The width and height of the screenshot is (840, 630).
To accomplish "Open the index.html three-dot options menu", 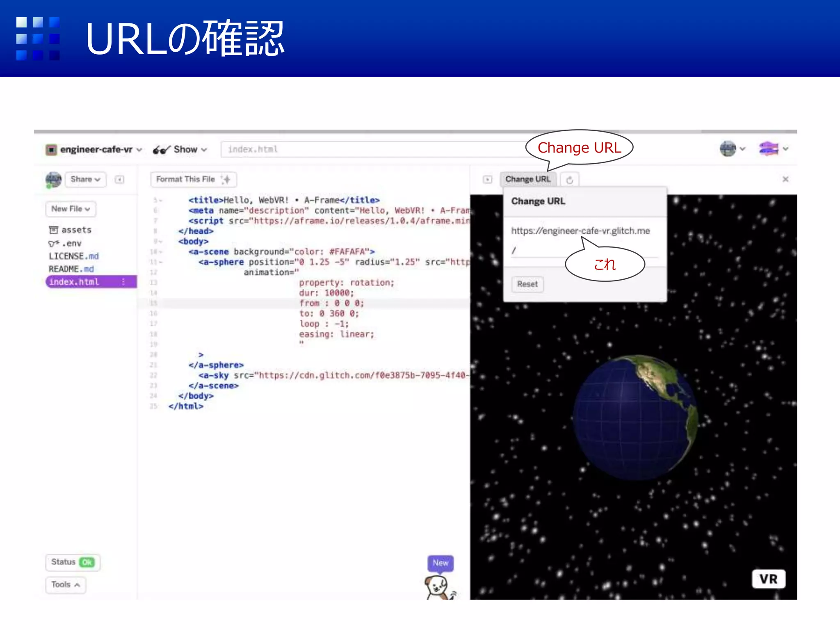I will 123,282.
